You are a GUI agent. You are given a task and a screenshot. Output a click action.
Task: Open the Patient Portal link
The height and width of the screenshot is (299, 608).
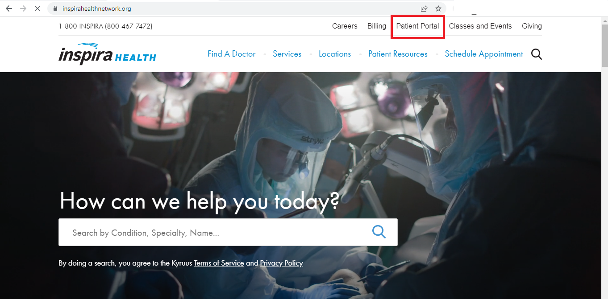point(417,26)
